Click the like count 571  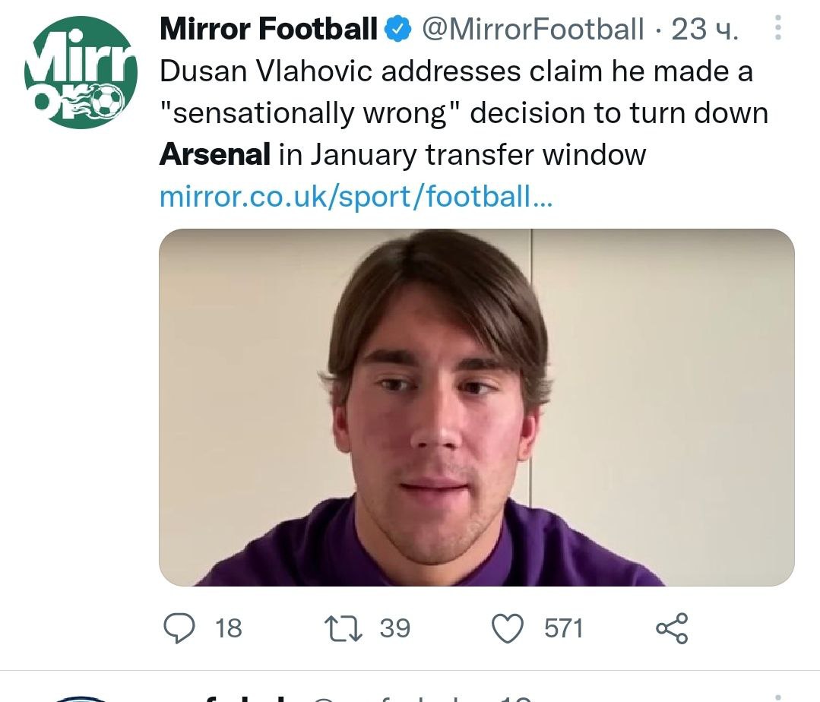[x=563, y=628]
